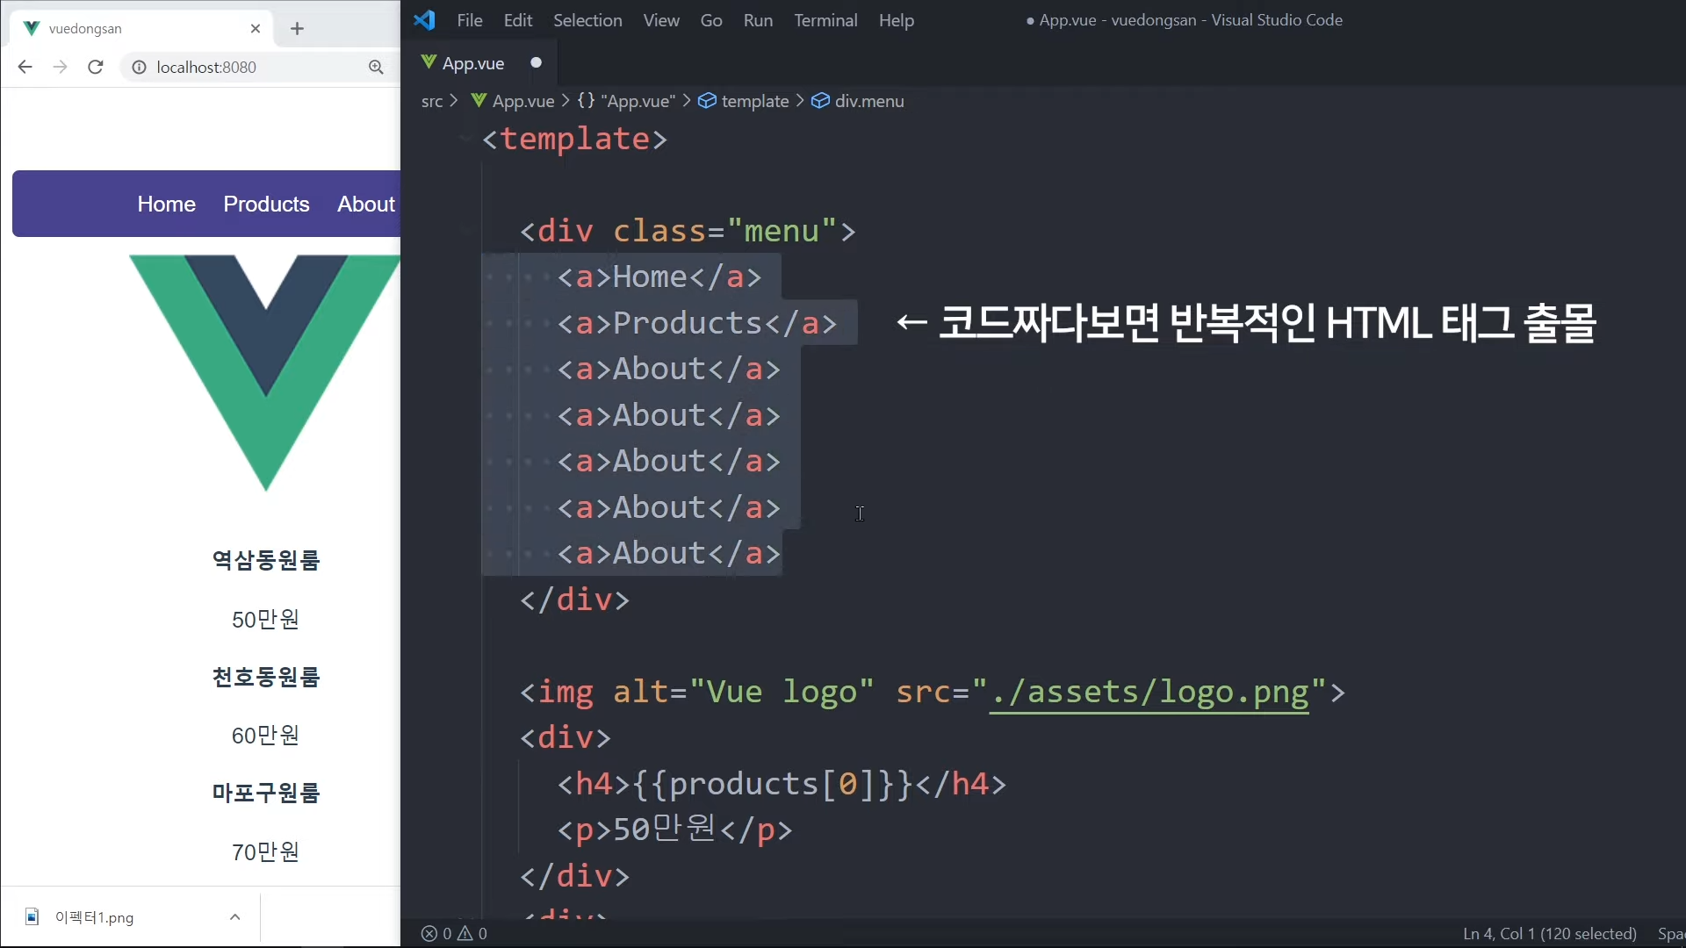The image size is (1686, 948).
Task: Expand the download options chevron for 이펙터1.png
Action: [234, 916]
